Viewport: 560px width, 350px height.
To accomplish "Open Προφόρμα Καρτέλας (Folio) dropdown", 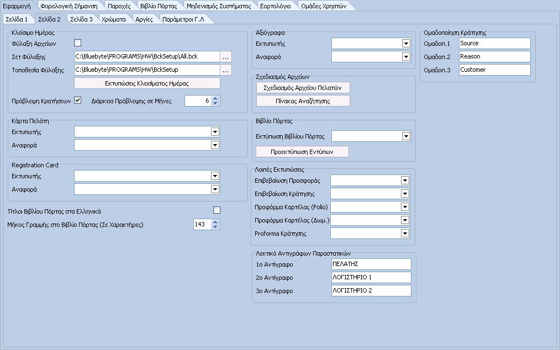I will [405, 207].
